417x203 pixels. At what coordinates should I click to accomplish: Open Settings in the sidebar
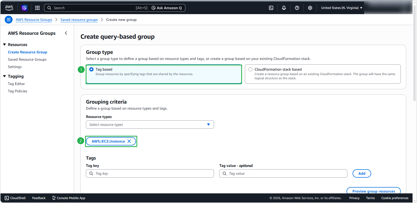click(15, 67)
